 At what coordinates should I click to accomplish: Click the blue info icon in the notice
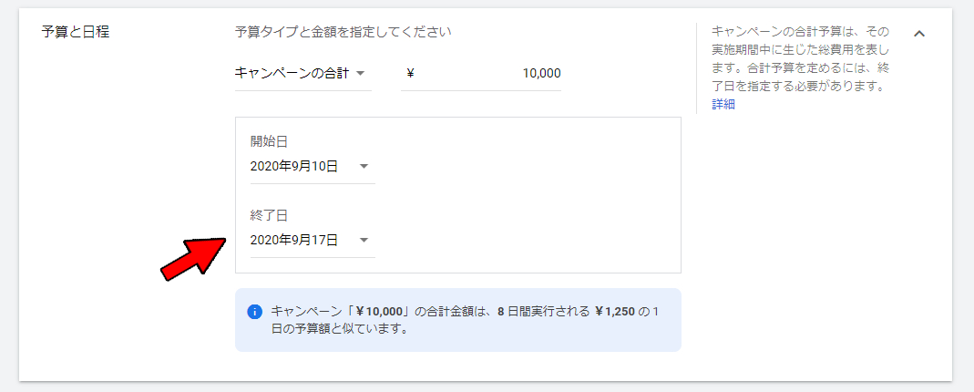(x=254, y=312)
